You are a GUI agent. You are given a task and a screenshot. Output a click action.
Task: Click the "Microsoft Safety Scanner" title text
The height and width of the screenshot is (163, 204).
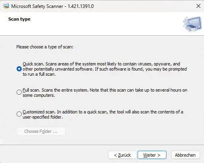pyautogui.click(x=37, y=6)
